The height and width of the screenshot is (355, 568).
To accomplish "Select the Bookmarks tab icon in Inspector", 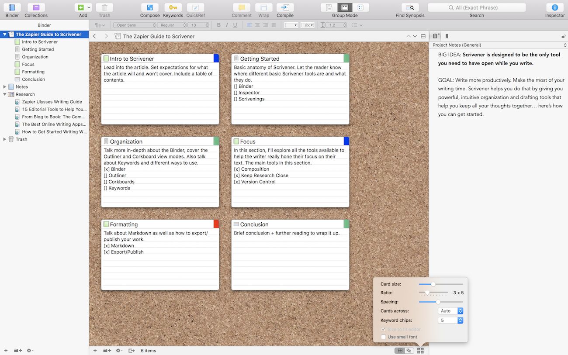I will pyautogui.click(x=447, y=36).
